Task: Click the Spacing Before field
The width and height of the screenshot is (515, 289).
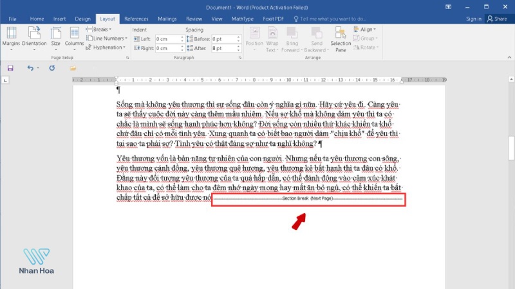Action: 224,39
